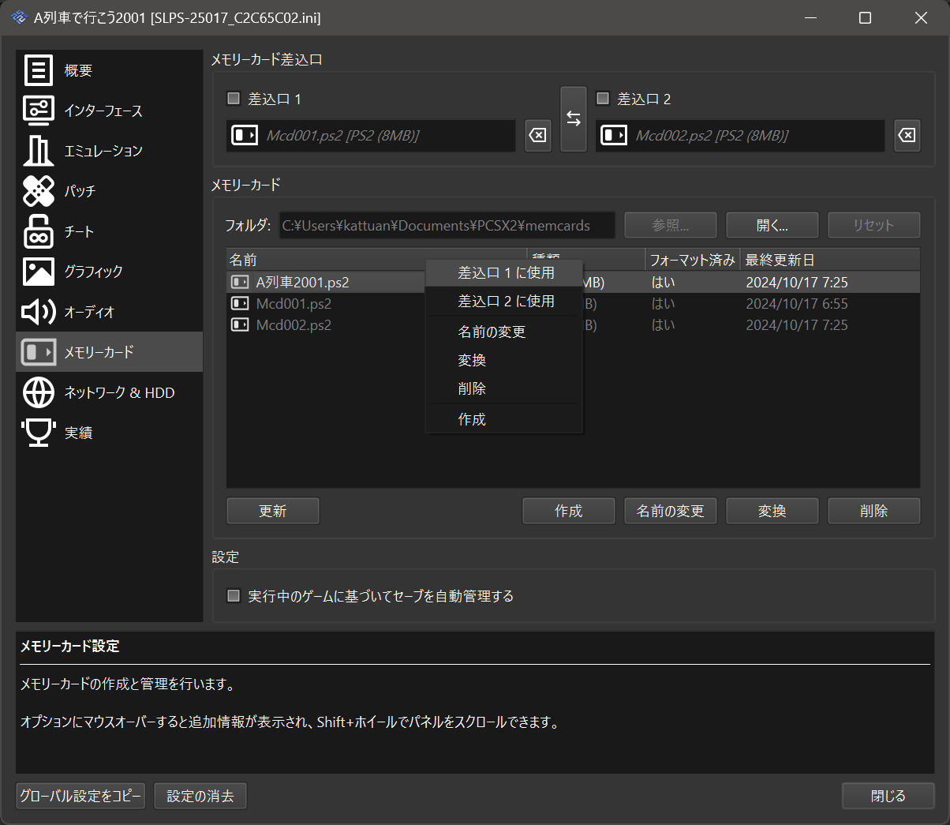
Task: Enable the 差込口 1 checkbox
Action: [234, 99]
